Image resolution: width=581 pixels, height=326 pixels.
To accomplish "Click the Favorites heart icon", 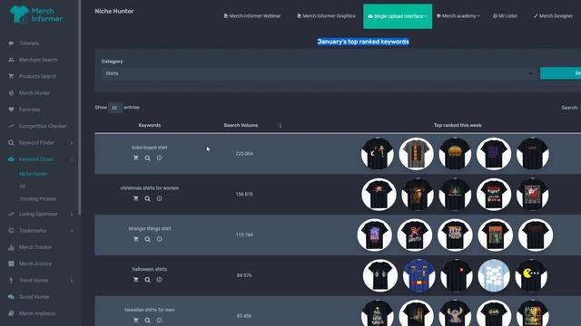I will click(x=11, y=110).
